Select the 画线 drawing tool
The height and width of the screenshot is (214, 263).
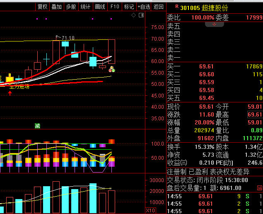100,7
